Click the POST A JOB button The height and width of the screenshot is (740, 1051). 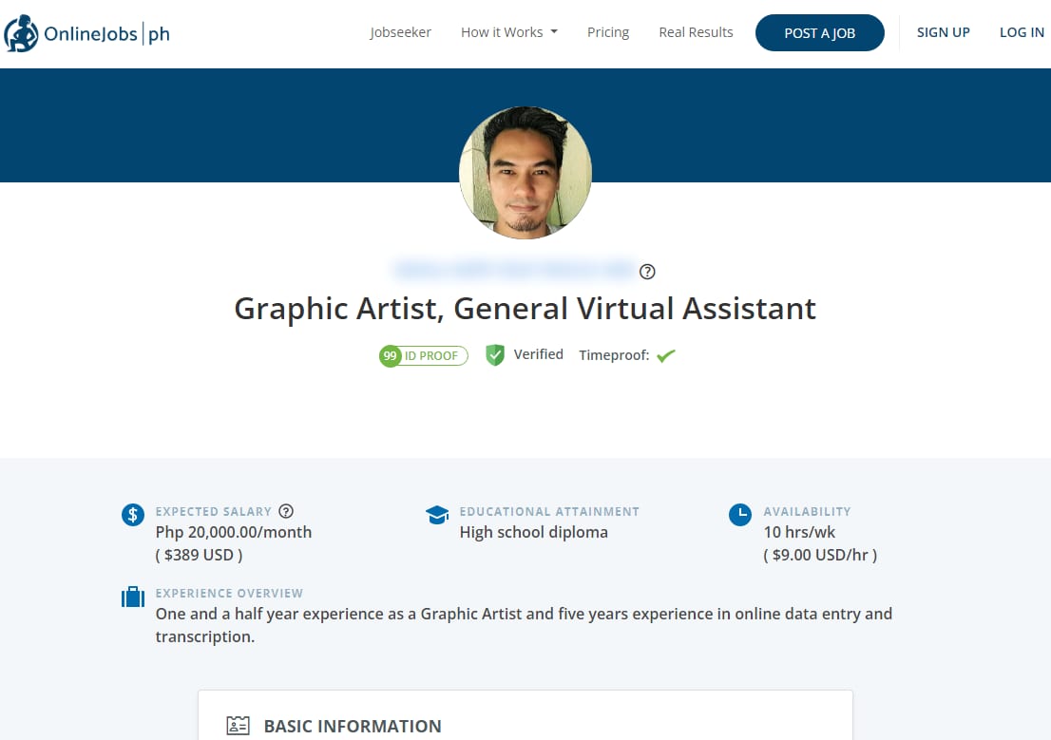819,32
